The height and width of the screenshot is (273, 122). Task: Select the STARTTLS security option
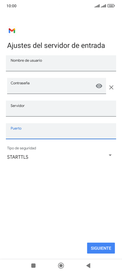pos(18,157)
